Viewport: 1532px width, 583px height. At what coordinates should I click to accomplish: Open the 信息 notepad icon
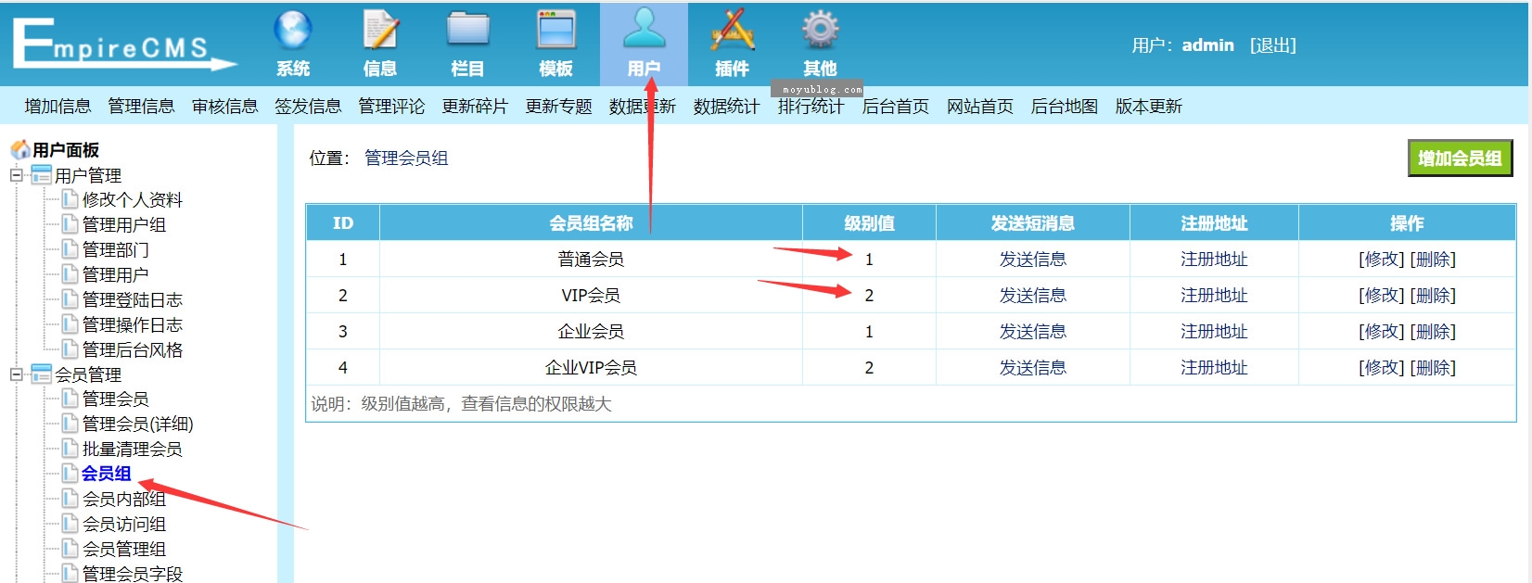[x=380, y=30]
